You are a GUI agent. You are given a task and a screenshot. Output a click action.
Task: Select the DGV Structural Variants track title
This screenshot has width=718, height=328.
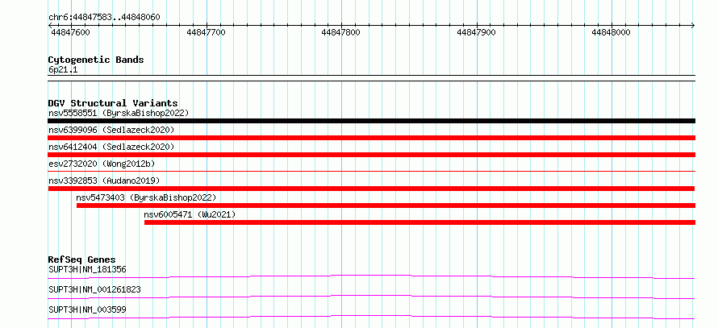point(113,103)
